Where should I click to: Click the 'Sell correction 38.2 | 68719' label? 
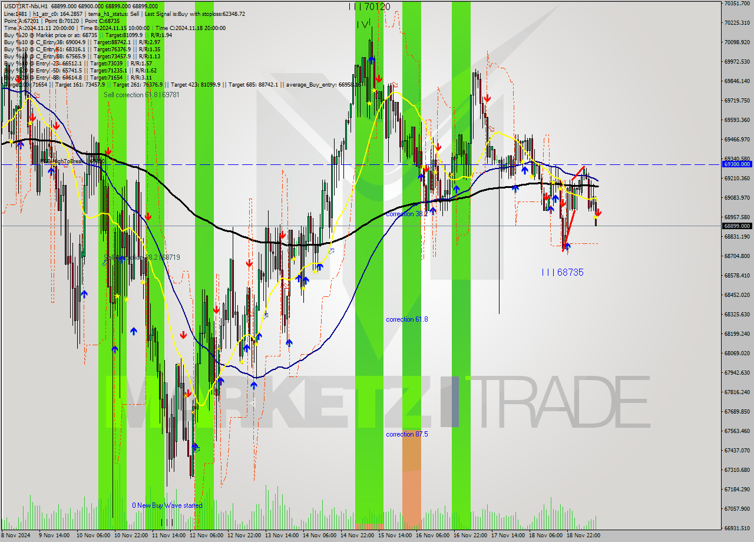141,257
